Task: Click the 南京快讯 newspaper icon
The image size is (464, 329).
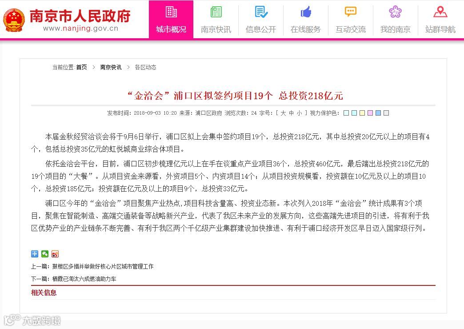Action: pos(216,12)
